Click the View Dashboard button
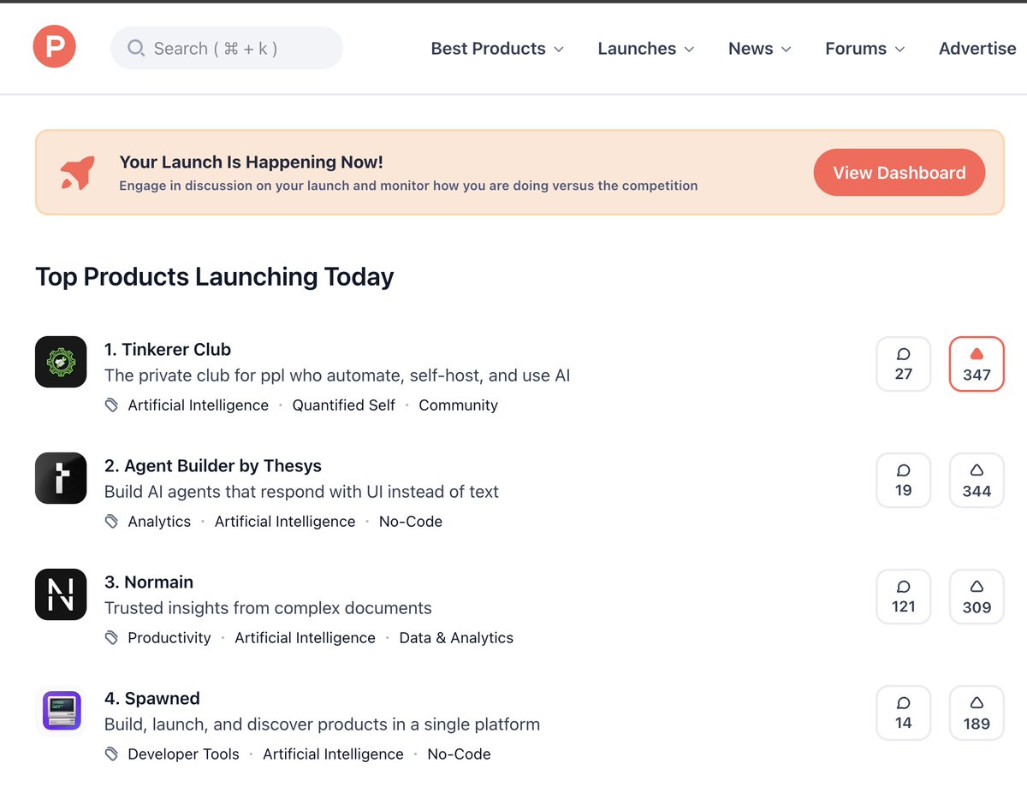Image resolution: width=1027 pixels, height=798 pixels. click(899, 172)
